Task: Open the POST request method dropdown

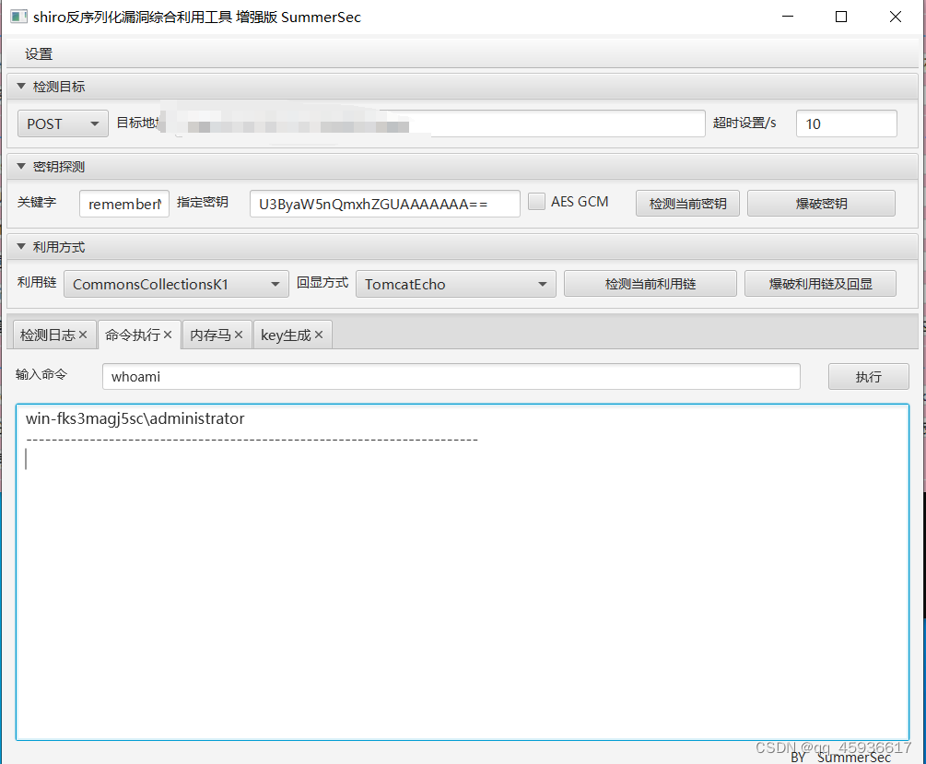Action: tap(63, 123)
